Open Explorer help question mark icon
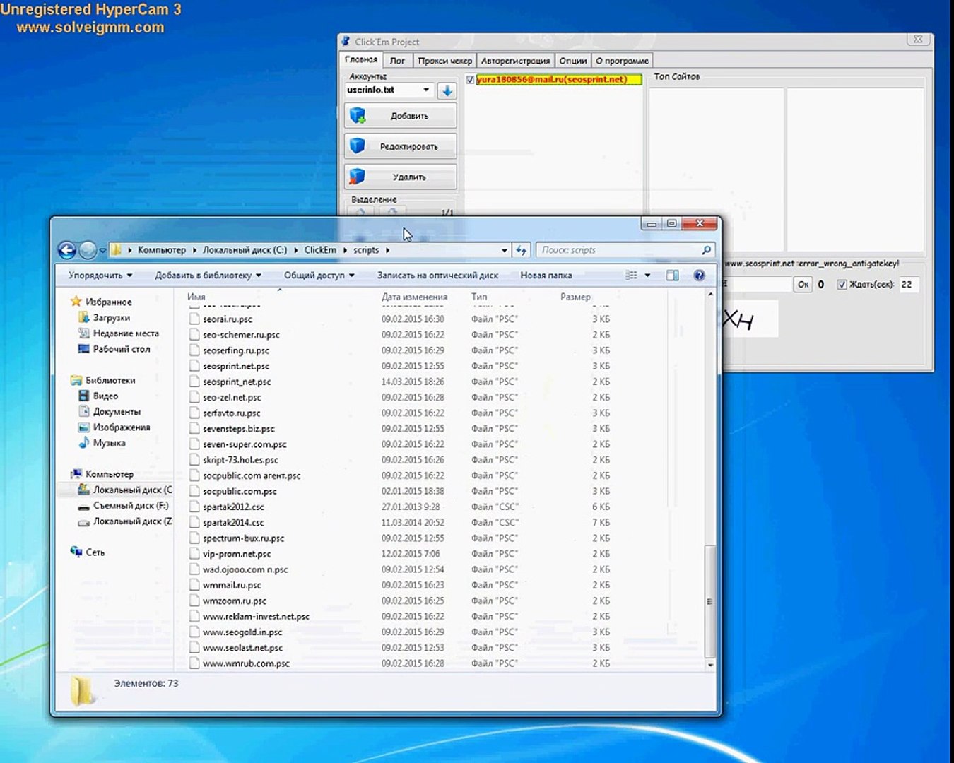This screenshot has height=763, width=954. pyautogui.click(x=699, y=276)
